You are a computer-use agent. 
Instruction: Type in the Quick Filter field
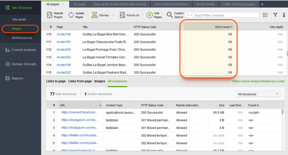click(226, 15)
